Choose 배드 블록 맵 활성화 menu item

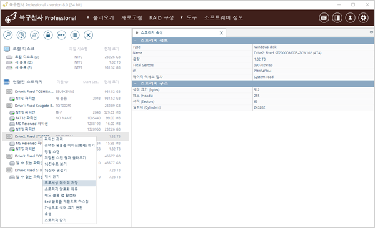(69, 196)
